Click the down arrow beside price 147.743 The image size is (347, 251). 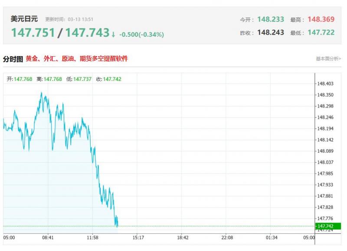(x=114, y=34)
